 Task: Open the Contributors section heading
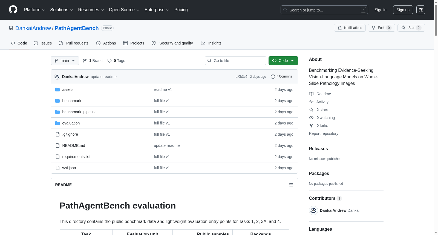[325, 198]
